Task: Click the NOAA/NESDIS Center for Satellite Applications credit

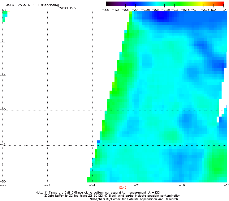Action: [134, 199]
